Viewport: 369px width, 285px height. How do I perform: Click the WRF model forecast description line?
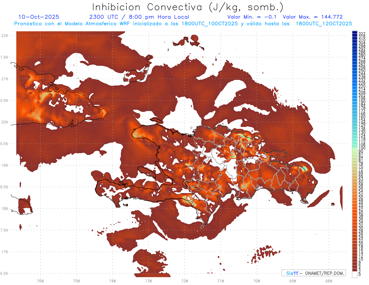pyautogui.click(x=183, y=23)
